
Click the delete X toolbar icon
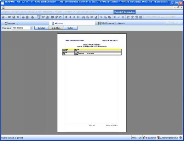(x=18, y=17)
